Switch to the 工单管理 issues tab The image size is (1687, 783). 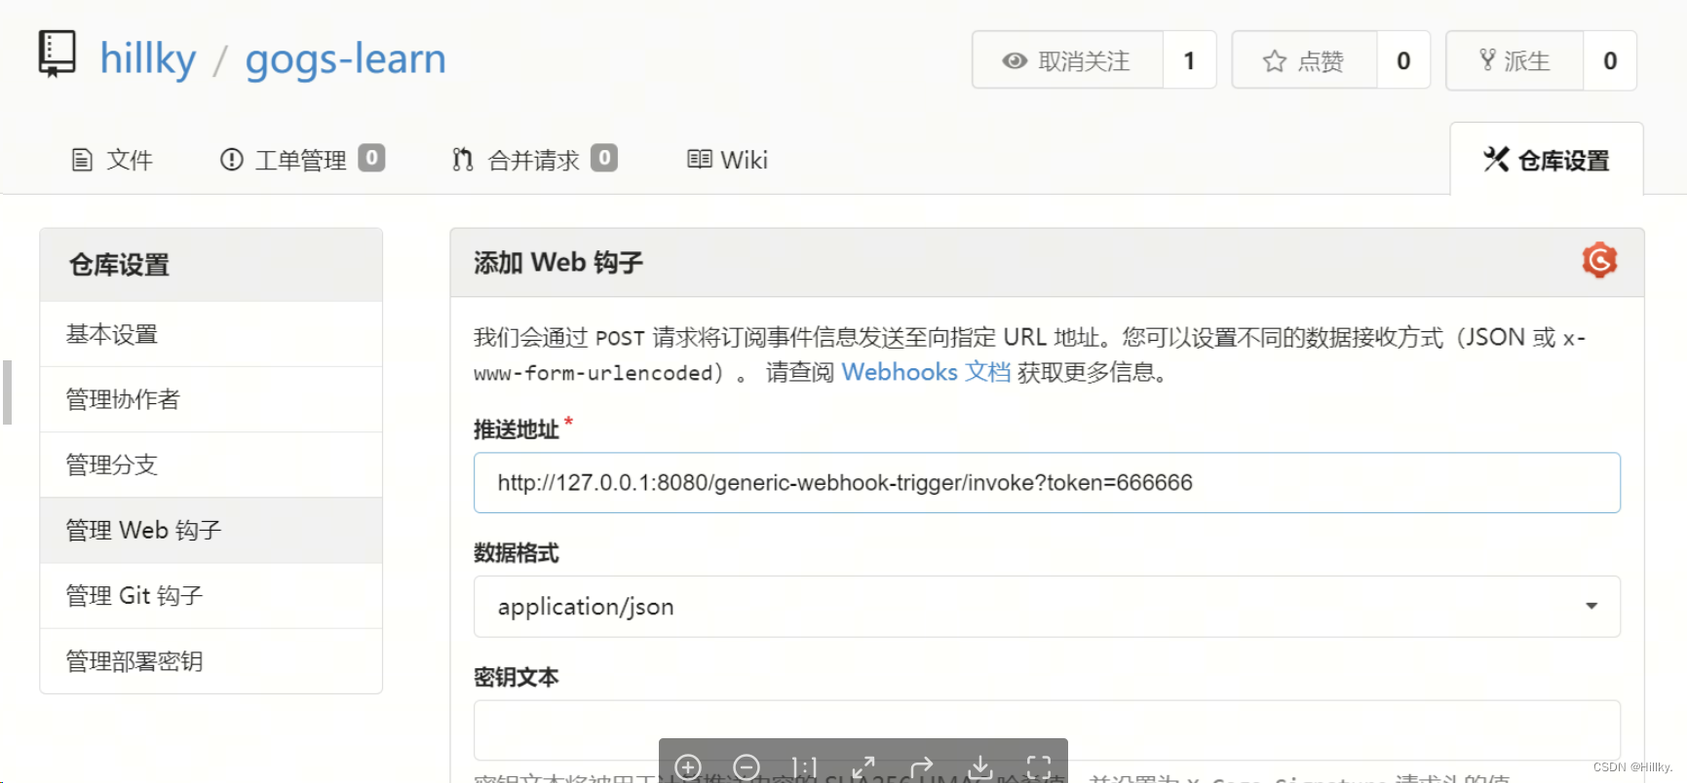(x=302, y=160)
